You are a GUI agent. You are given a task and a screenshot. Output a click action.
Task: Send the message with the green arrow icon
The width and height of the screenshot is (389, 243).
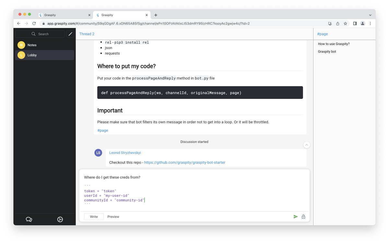pos(296,217)
